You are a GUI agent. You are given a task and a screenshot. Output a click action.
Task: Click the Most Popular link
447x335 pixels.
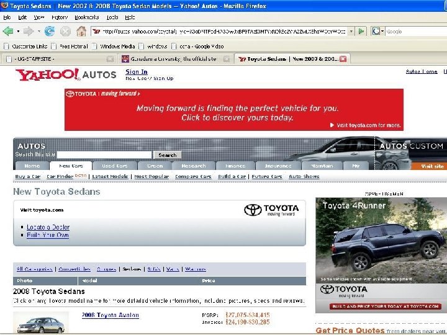[x=151, y=177]
